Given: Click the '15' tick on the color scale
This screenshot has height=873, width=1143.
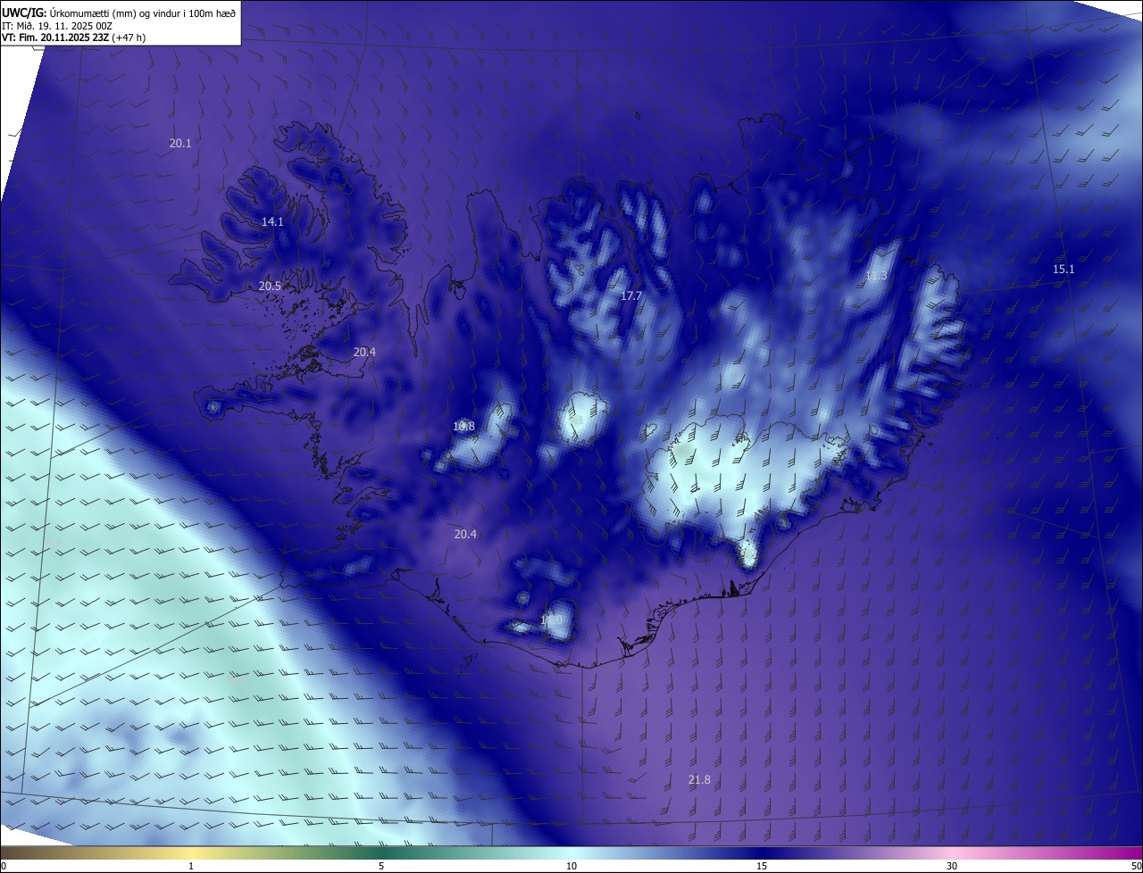Looking at the screenshot, I should click(762, 866).
